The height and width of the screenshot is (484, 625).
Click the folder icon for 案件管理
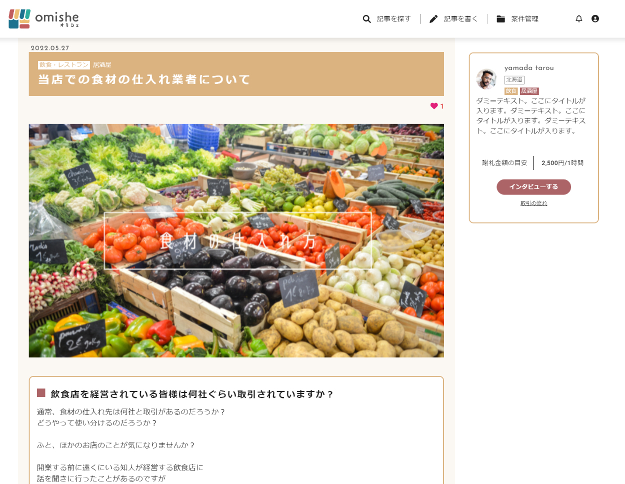[500, 19]
